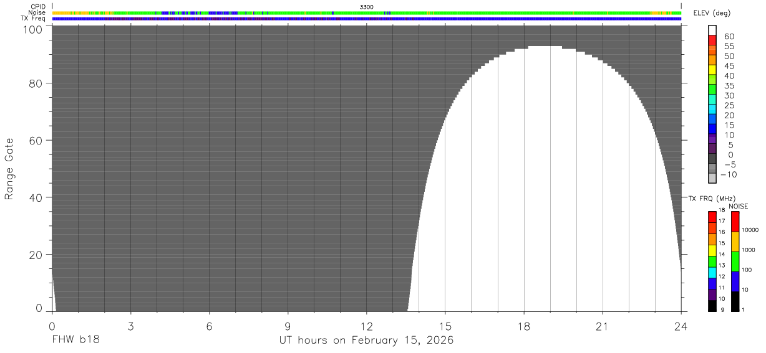Click the 'FHW b18' radar beam label
This screenshot has height=353, width=766.
75,341
